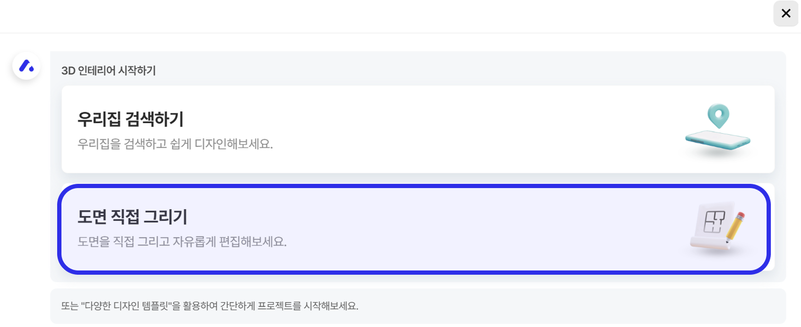Click empty area of the search-my-home card
This screenshot has width=801, height=327.
pos(424,129)
